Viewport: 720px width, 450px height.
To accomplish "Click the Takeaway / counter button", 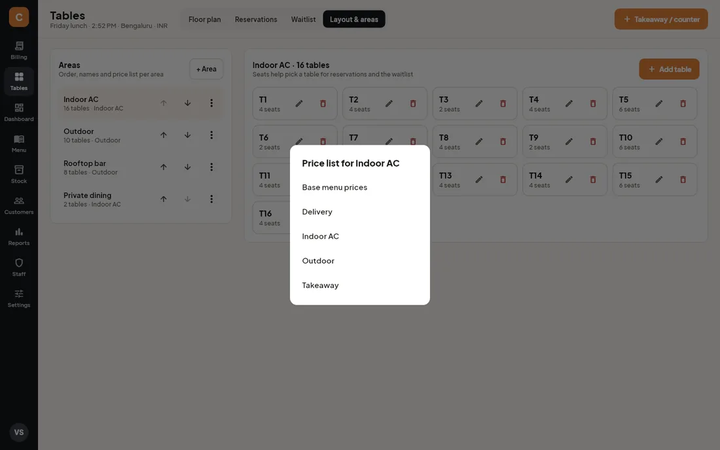I will (x=661, y=19).
